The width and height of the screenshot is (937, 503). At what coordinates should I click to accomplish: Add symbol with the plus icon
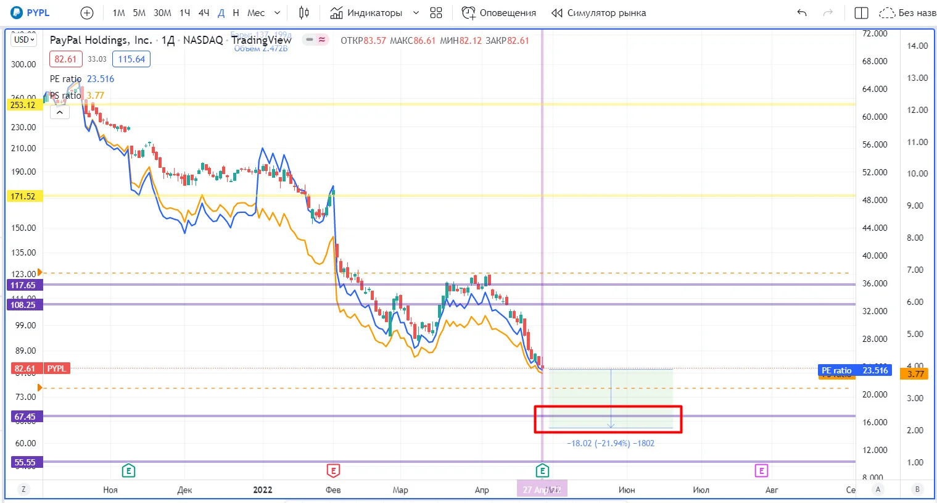pyautogui.click(x=87, y=12)
